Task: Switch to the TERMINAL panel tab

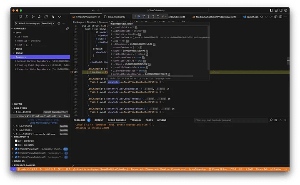Action: point(136,120)
